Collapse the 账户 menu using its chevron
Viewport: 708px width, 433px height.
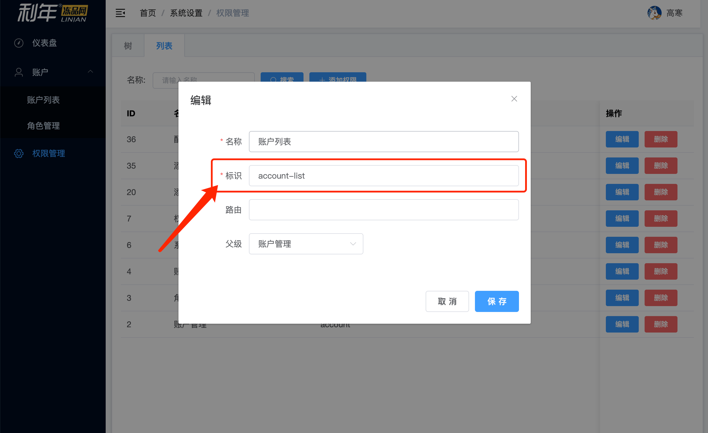(90, 72)
